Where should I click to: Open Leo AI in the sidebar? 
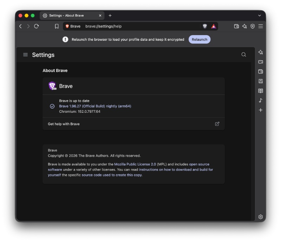coord(261,52)
